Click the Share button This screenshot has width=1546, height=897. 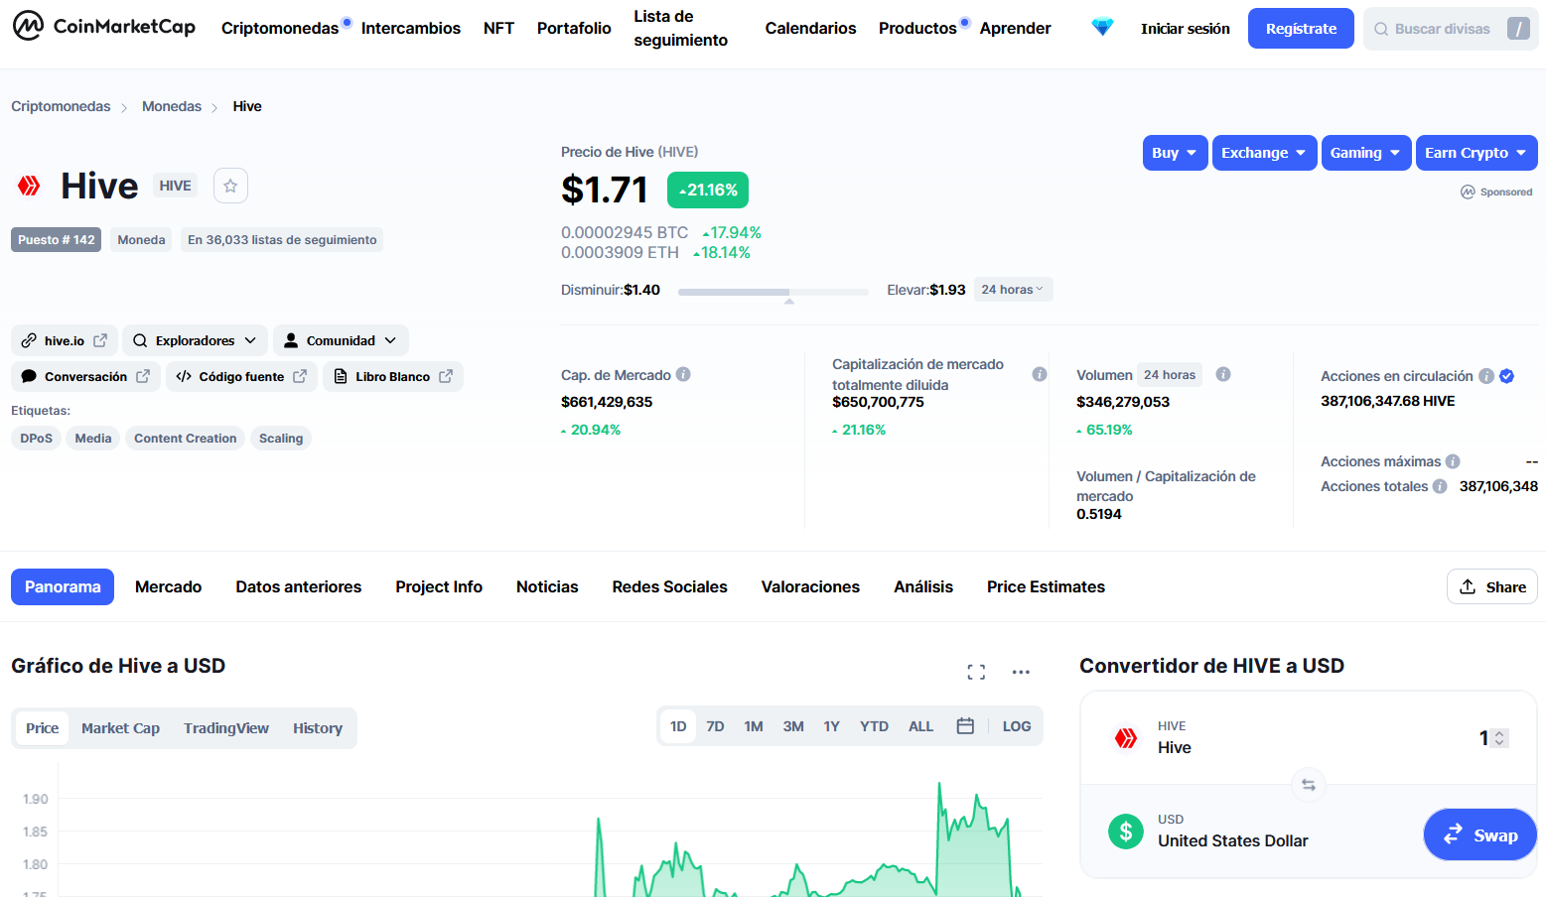(x=1492, y=586)
